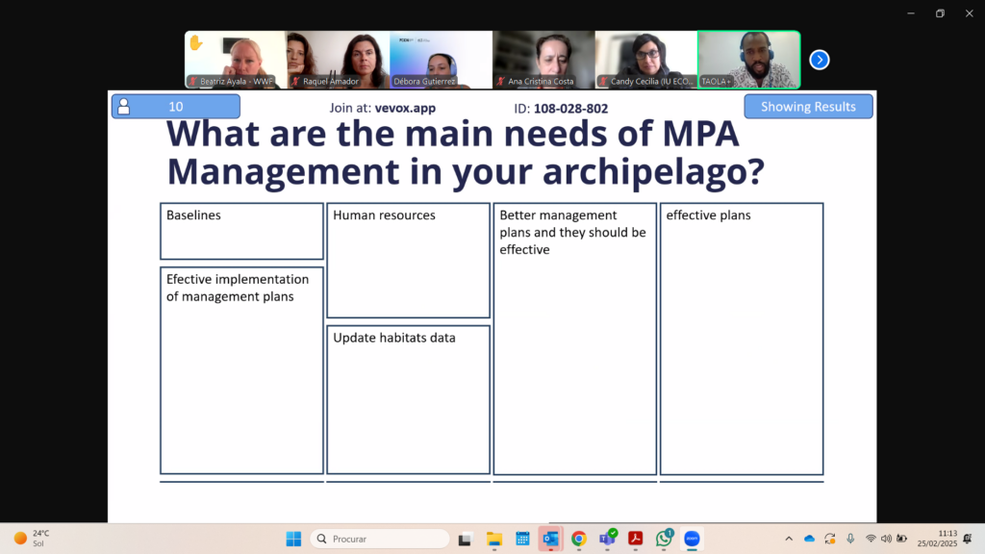Click the Procurar search box
The height and width of the screenshot is (554, 985).
[380, 539]
